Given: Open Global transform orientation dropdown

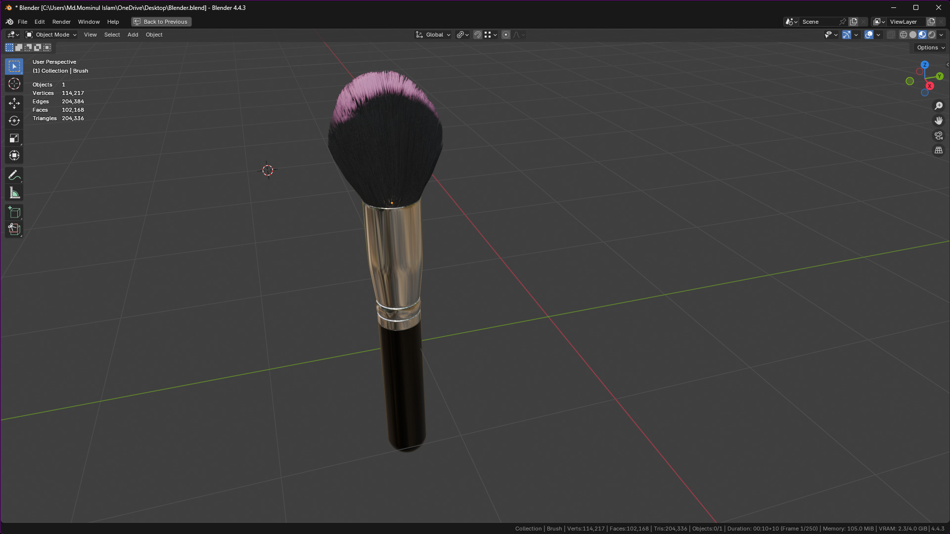Looking at the screenshot, I should click(433, 35).
